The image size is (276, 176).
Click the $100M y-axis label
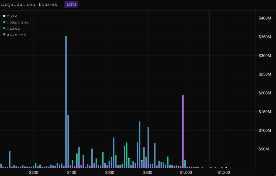(265, 130)
